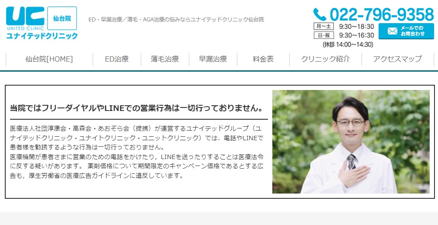The width and height of the screenshot is (438, 225).
Task: View the 料金表 price list
Action: coord(263,59)
